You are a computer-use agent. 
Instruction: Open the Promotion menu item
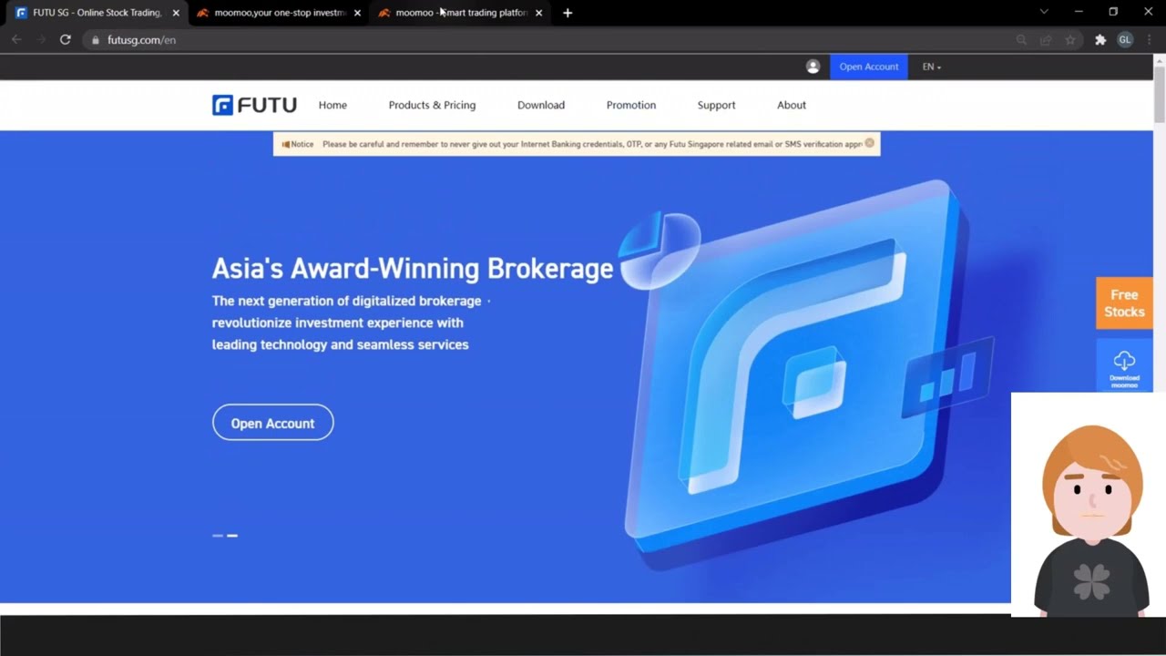click(x=631, y=105)
